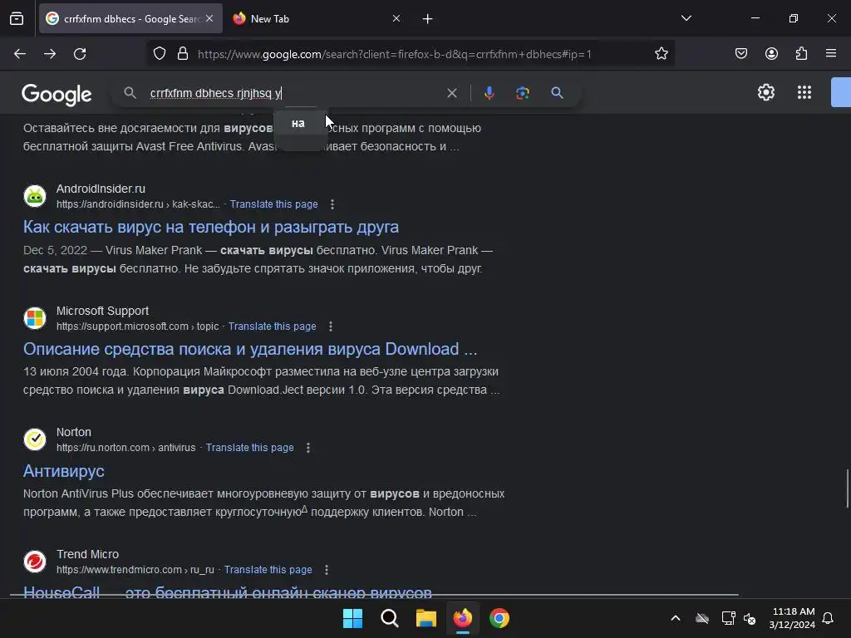Click the Microsoft Support favicon
This screenshot has width=851, height=638.
tap(35, 318)
